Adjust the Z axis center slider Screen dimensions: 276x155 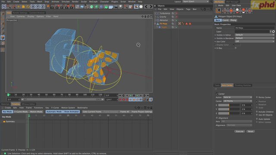pyautogui.click(x=229, y=113)
